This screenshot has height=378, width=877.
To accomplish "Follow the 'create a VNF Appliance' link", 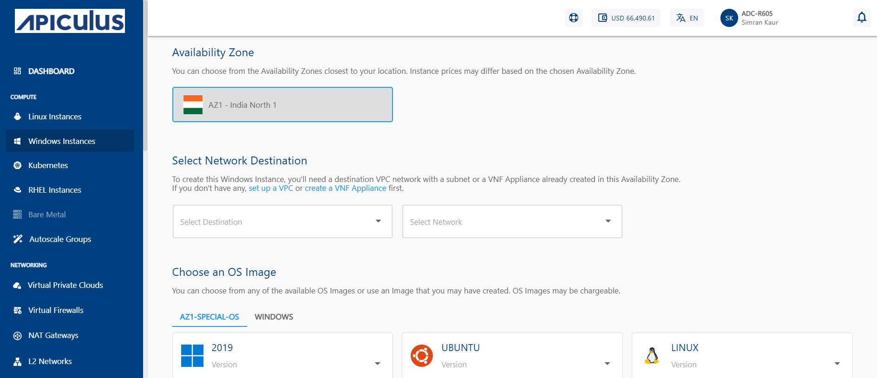I will coord(345,188).
